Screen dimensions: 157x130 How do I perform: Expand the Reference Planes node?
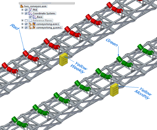(x=22, y=20)
